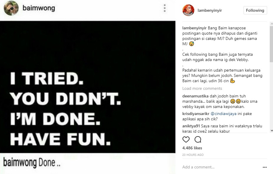Click lambenyinyir name in caption text
Screen dimensions: 273x174
pyautogui.click(x=195, y=28)
